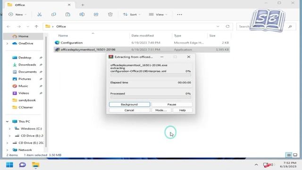This screenshot has width=302, height=170.
Task: Open the Sort dropdown
Action: point(132,15)
